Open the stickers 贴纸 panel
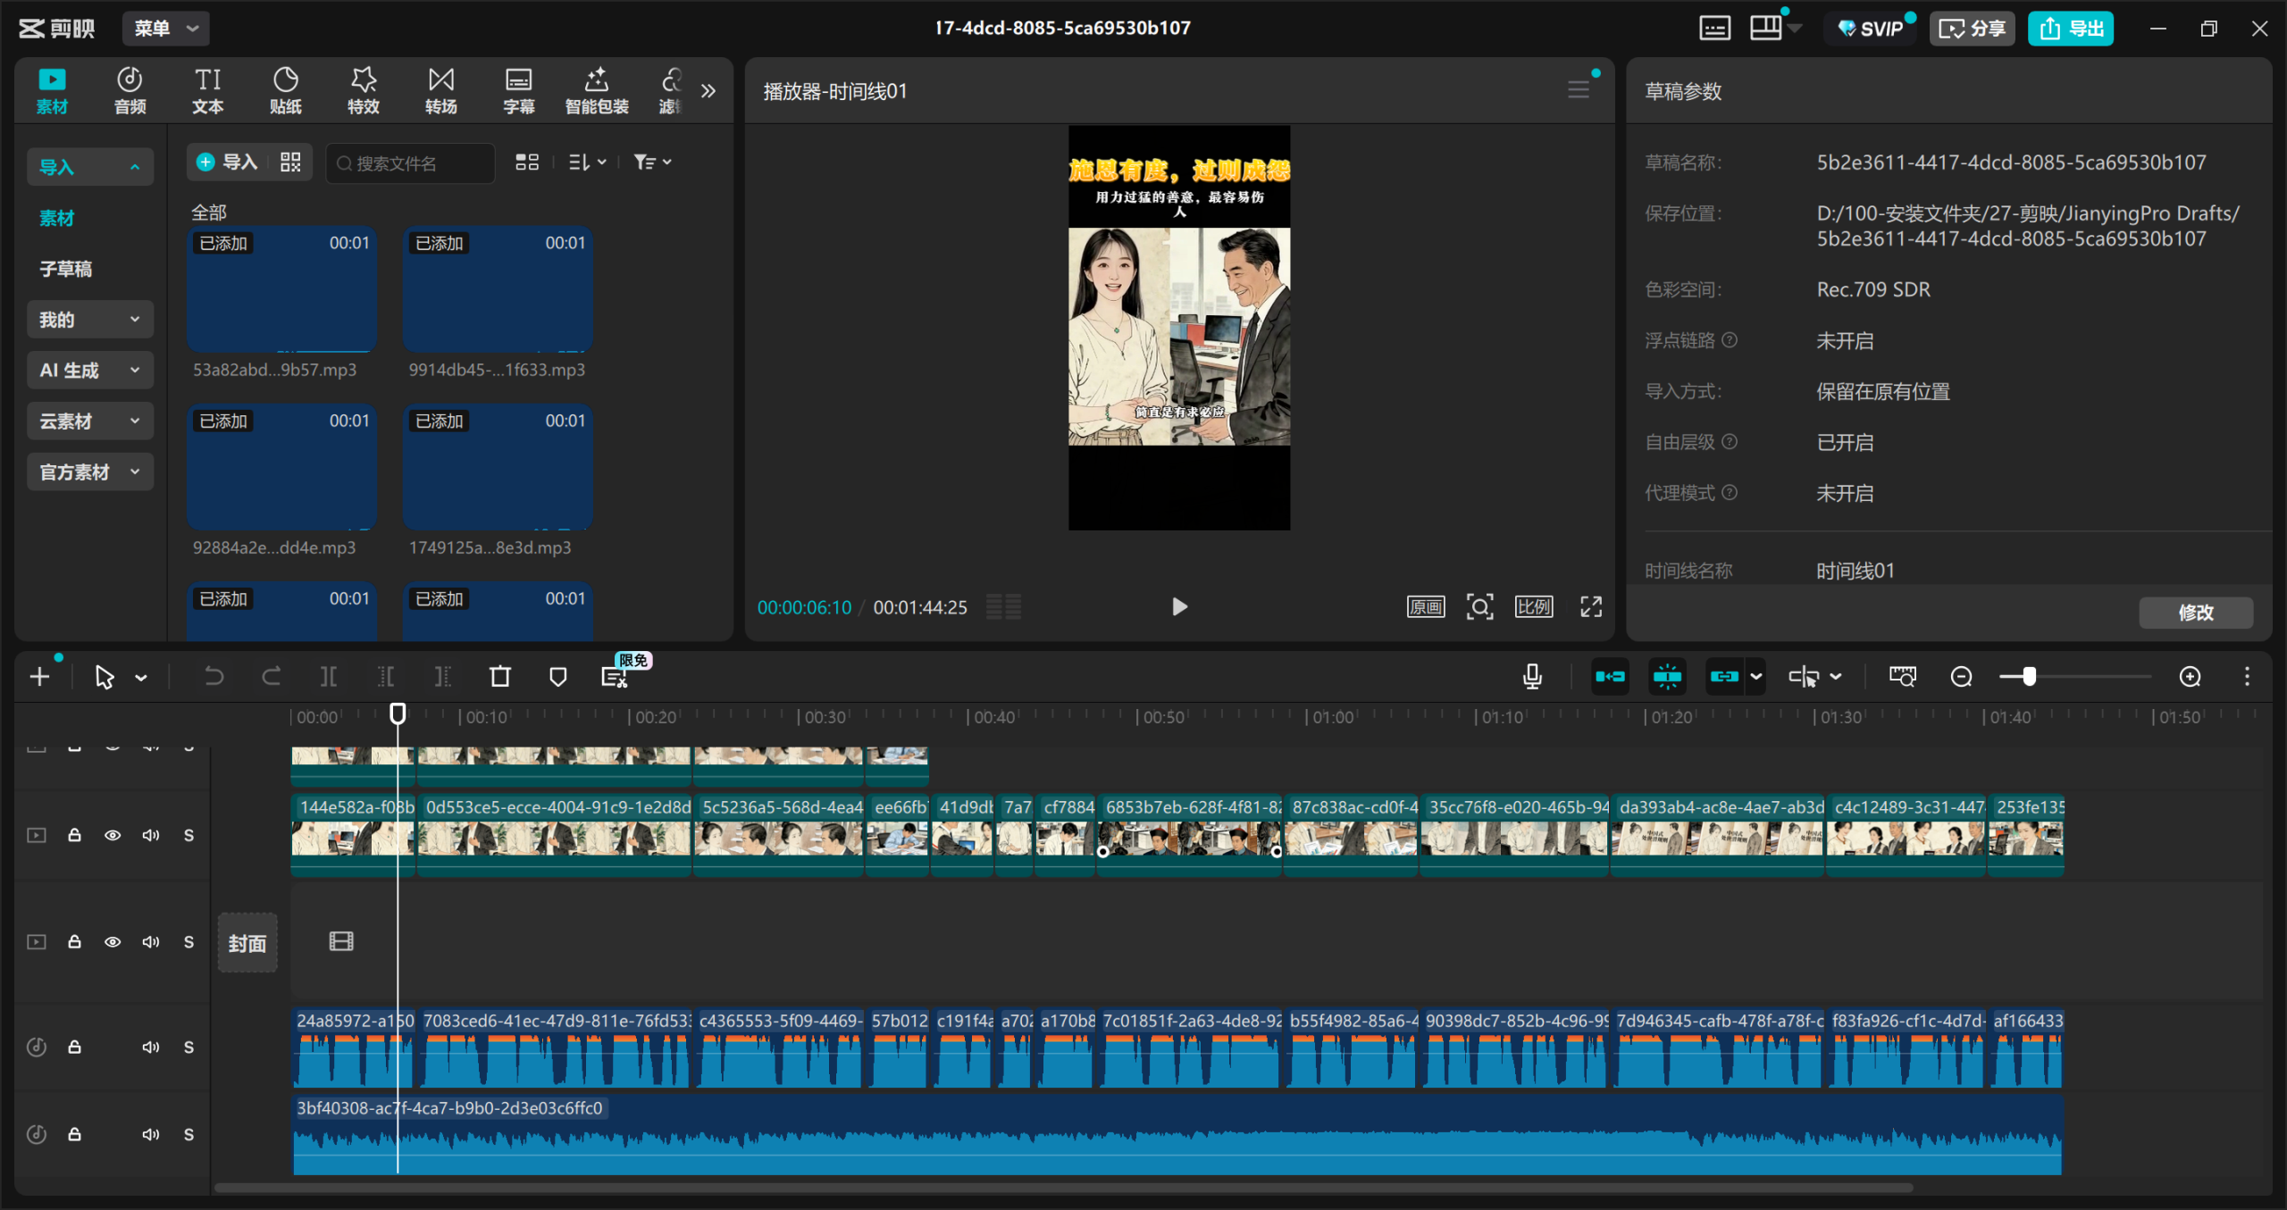This screenshot has height=1210, width=2287. click(x=285, y=90)
